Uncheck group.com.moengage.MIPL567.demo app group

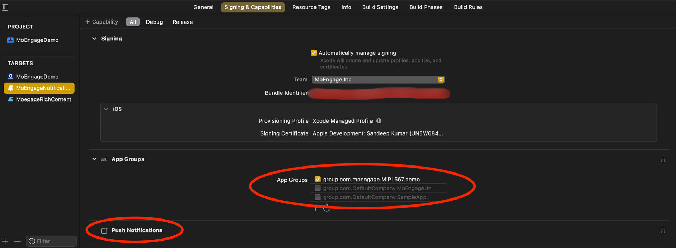(318, 180)
